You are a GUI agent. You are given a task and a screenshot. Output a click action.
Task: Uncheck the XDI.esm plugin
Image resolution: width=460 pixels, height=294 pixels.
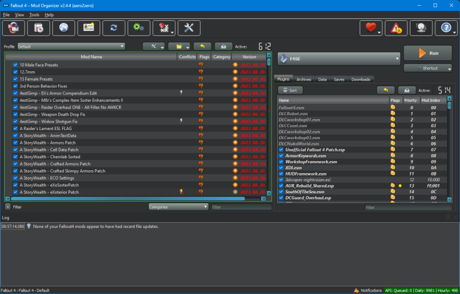(281, 168)
